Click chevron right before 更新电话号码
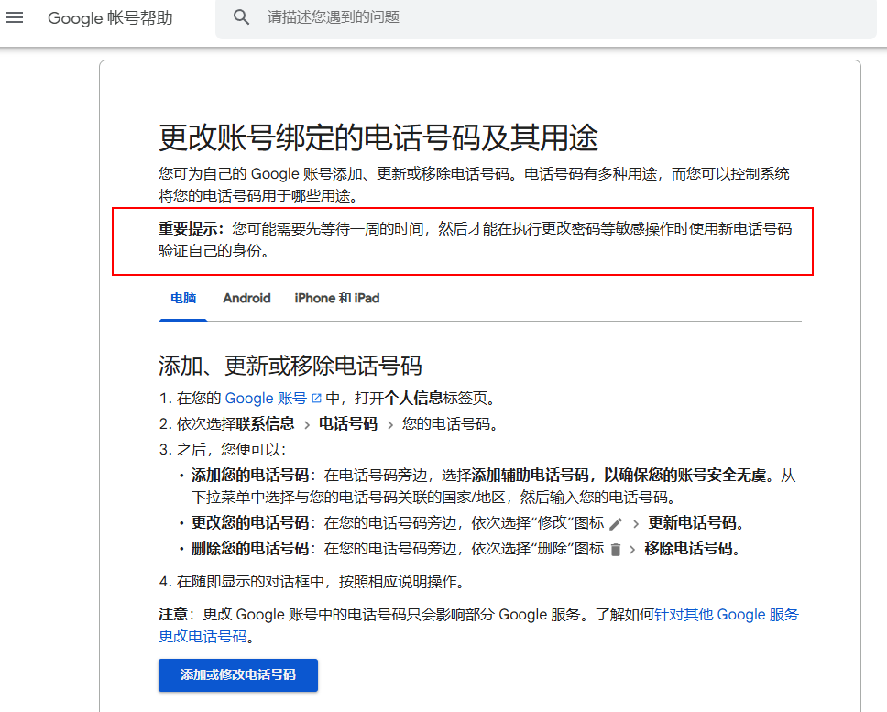This screenshot has height=712, width=887. [x=635, y=524]
